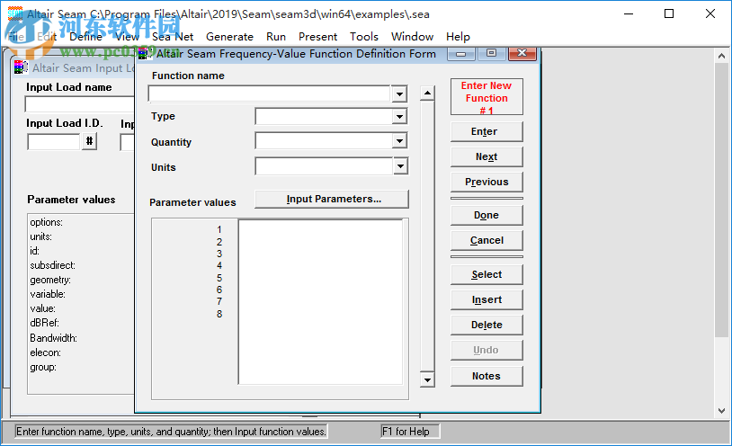Click the Cancel button
Image resolution: width=732 pixels, height=446 pixels.
pyautogui.click(x=487, y=240)
